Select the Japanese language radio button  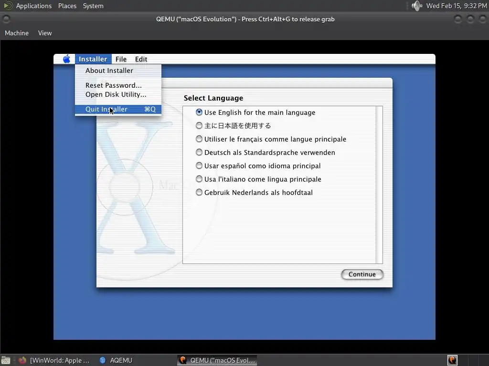click(x=199, y=125)
